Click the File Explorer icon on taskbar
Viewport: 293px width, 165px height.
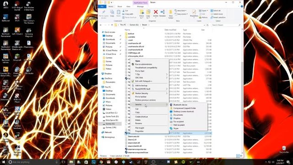coord(71,162)
